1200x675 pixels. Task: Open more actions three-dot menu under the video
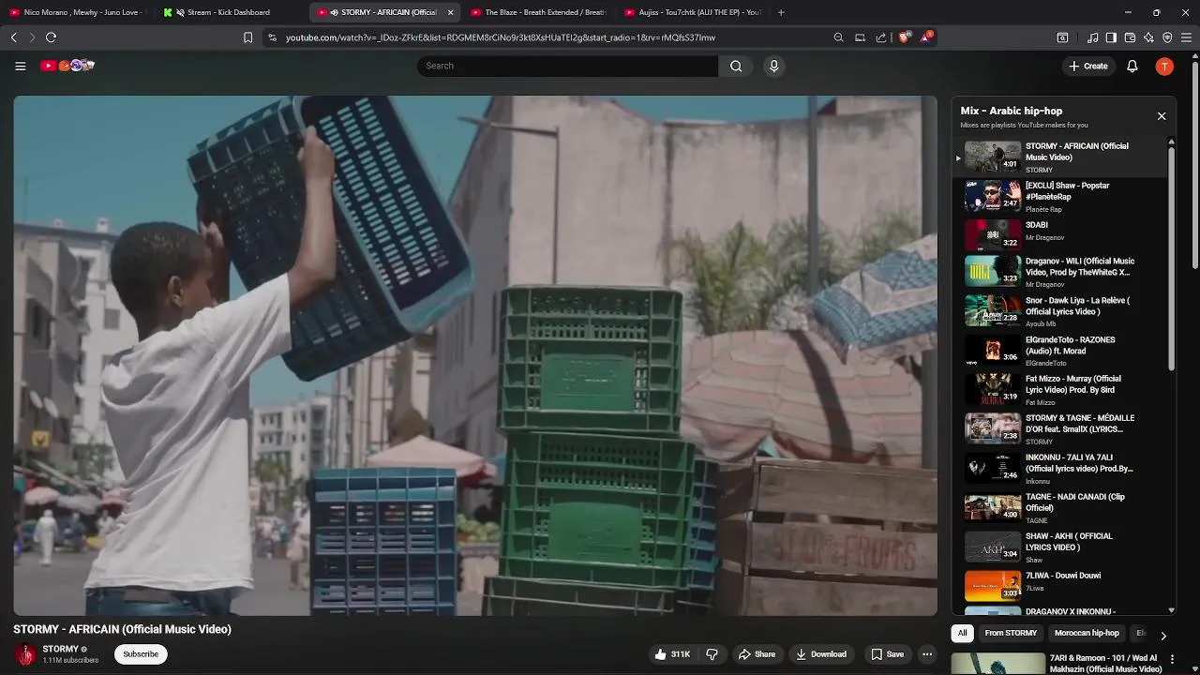click(x=927, y=654)
